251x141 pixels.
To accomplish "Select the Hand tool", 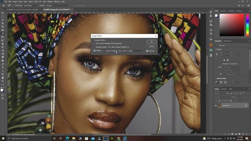I will coord(3,78).
